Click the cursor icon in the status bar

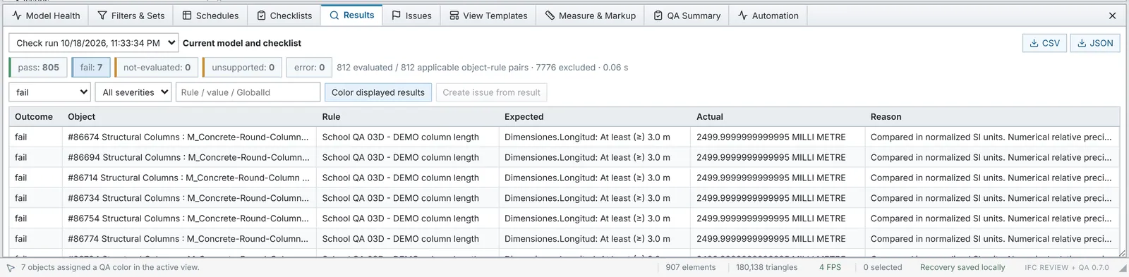point(11,268)
